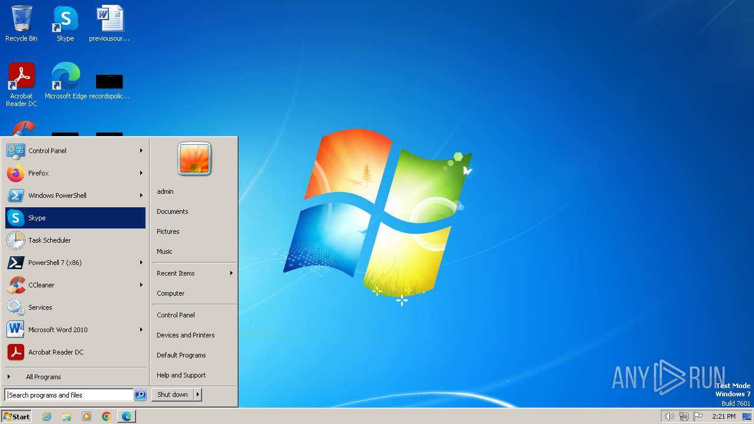Select the recordspolic desktop file icon
This screenshot has width=754, height=424.
click(x=110, y=86)
